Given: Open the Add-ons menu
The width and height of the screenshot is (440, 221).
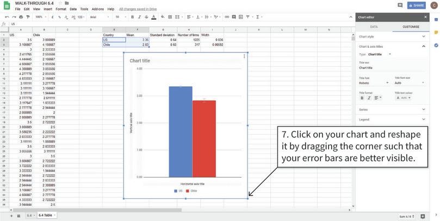Looking at the screenshot, I should pyautogui.click(x=98, y=9).
